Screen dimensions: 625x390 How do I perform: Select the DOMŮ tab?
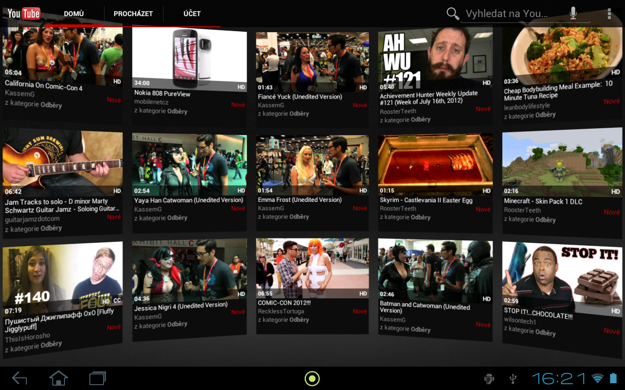click(74, 14)
